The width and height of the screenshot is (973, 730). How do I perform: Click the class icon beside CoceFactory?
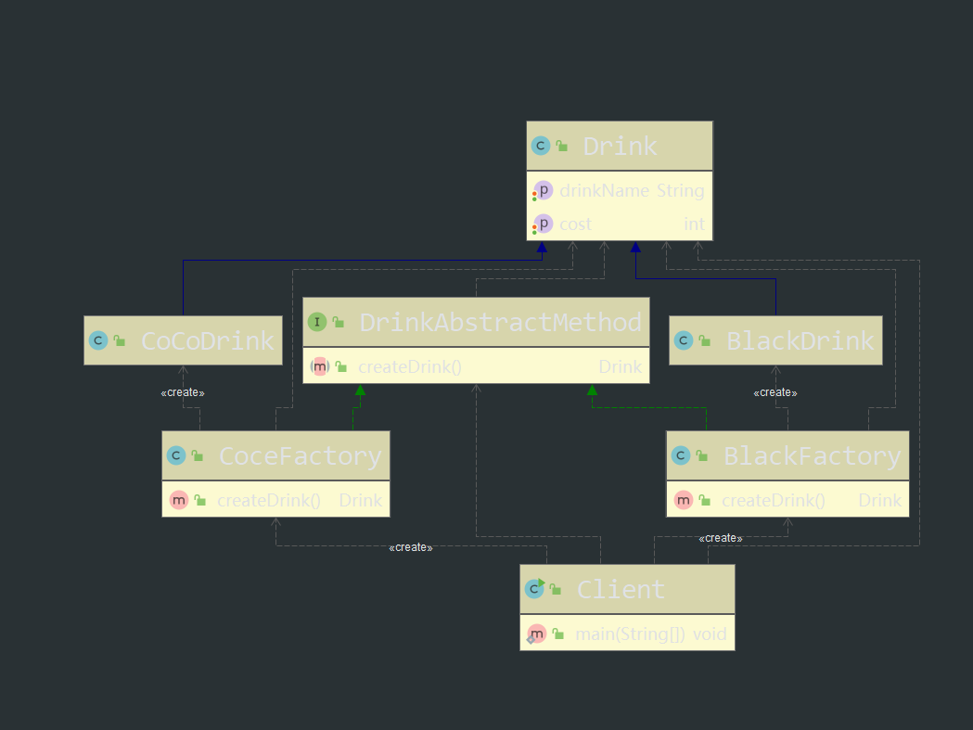click(176, 455)
